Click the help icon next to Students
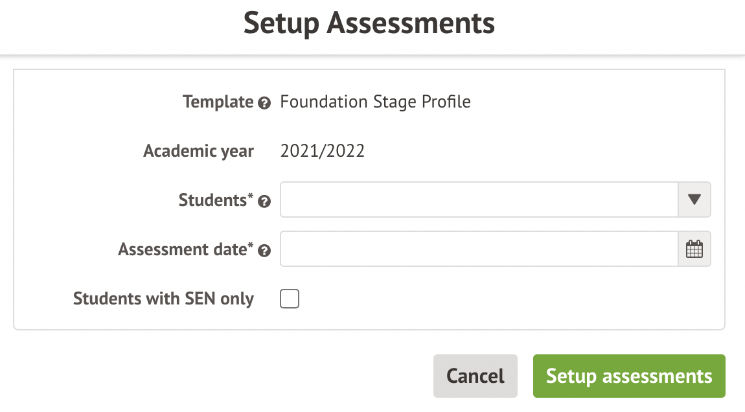 [264, 201]
